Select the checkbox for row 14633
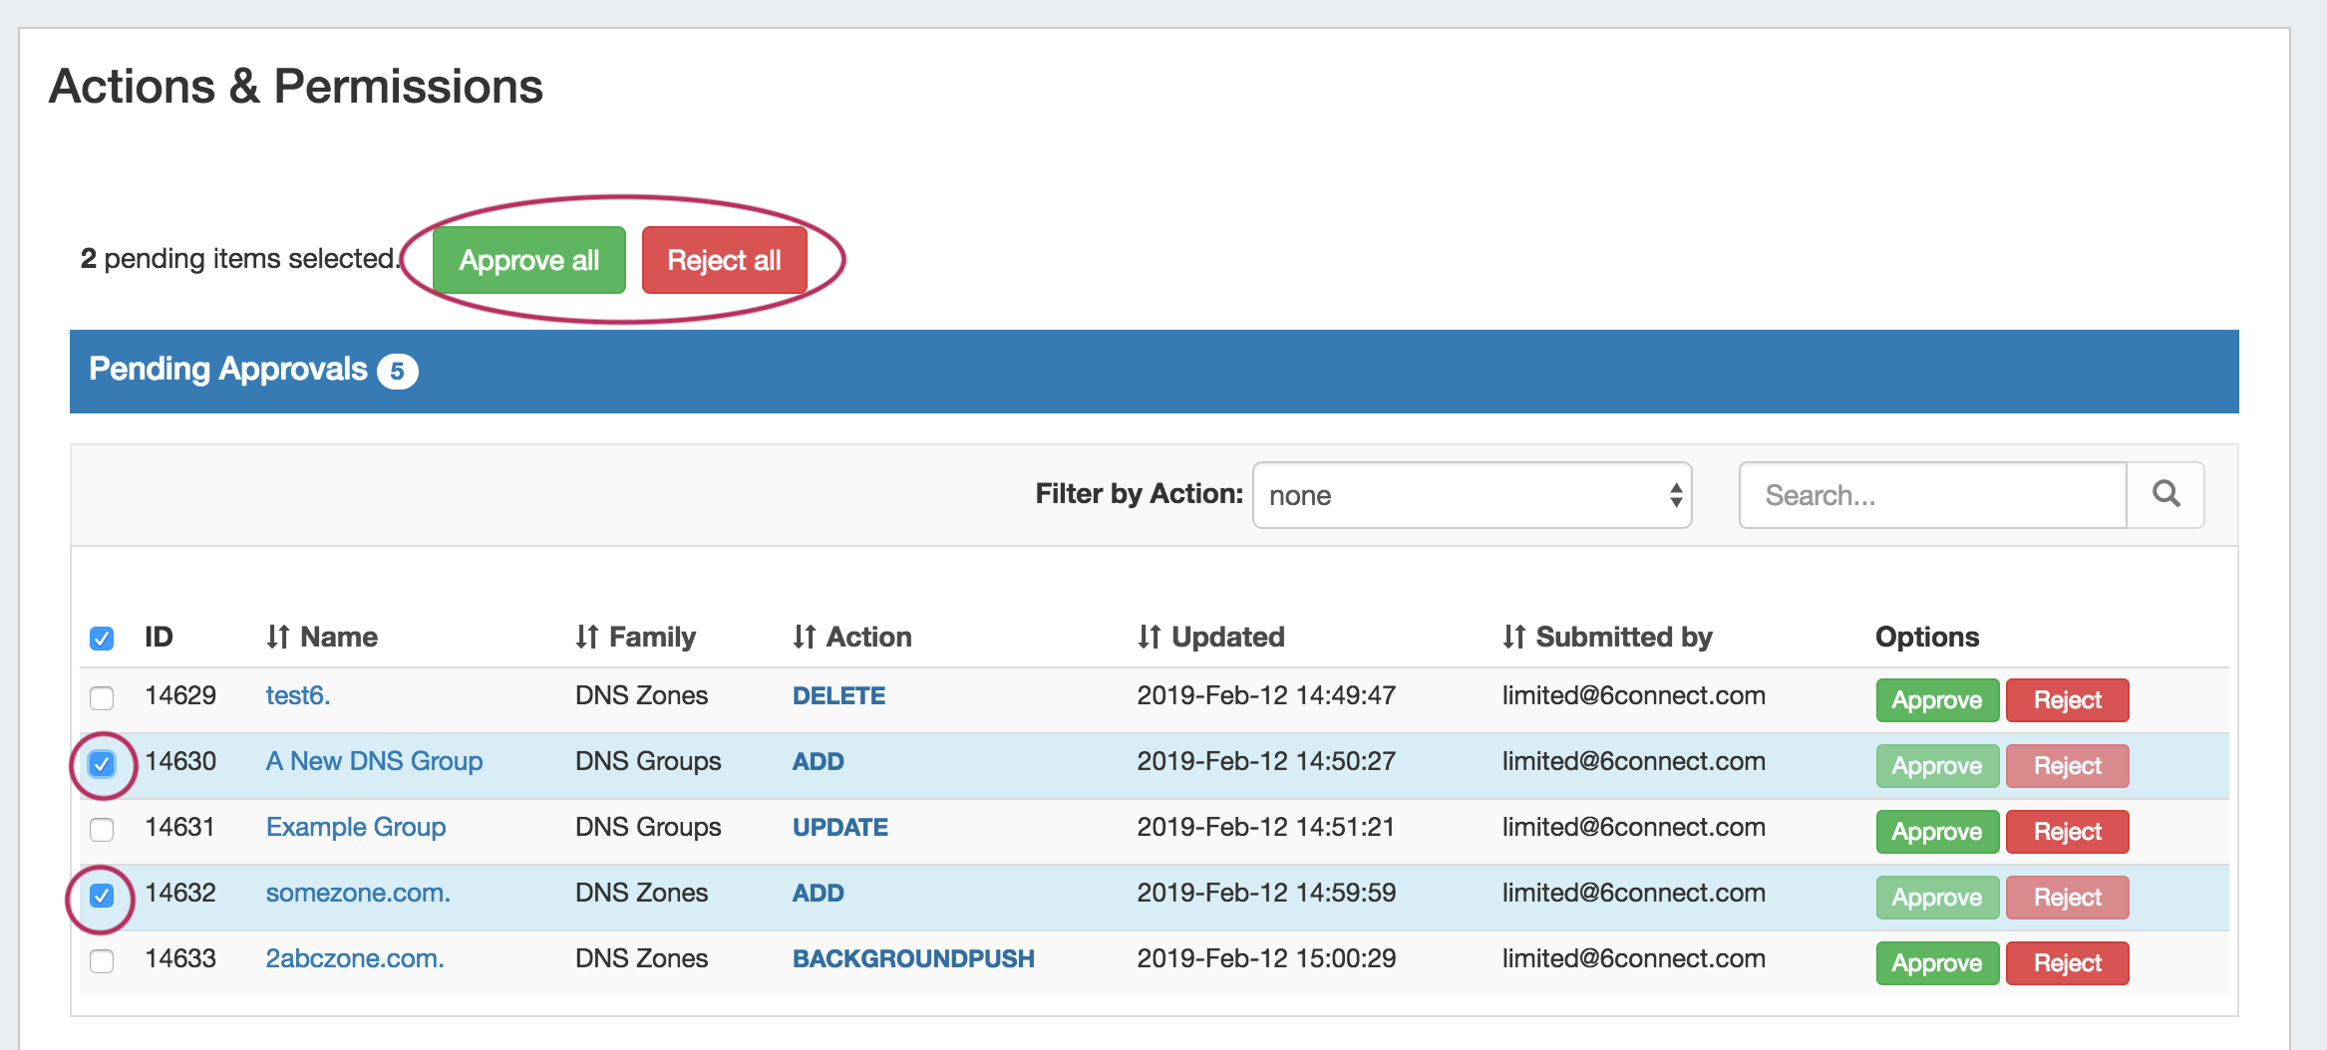This screenshot has height=1050, width=2327. pyautogui.click(x=102, y=961)
